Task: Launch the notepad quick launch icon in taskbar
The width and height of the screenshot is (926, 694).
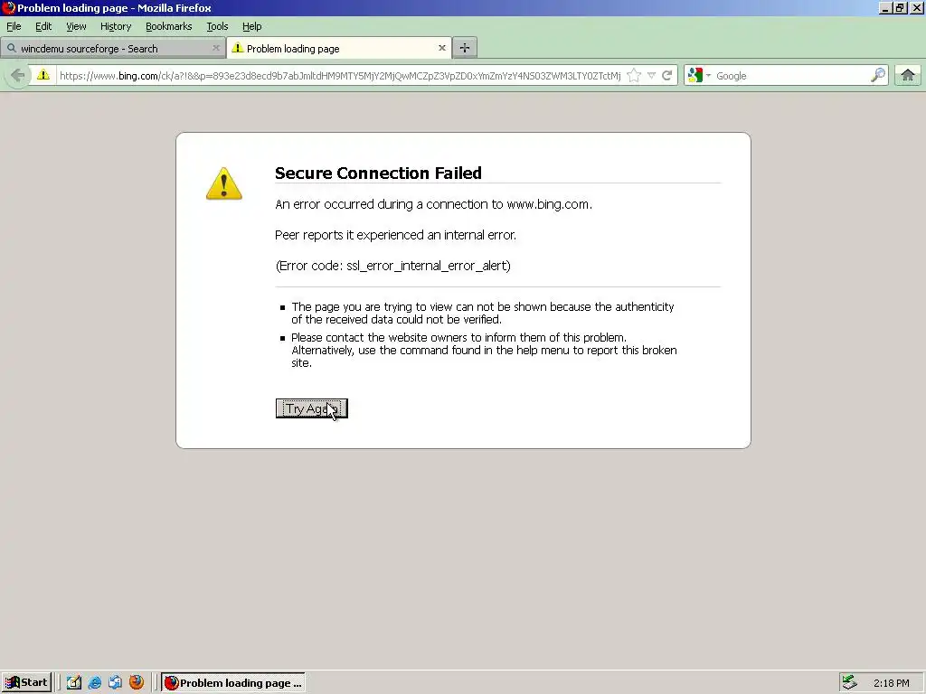Action: pyautogui.click(x=74, y=683)
